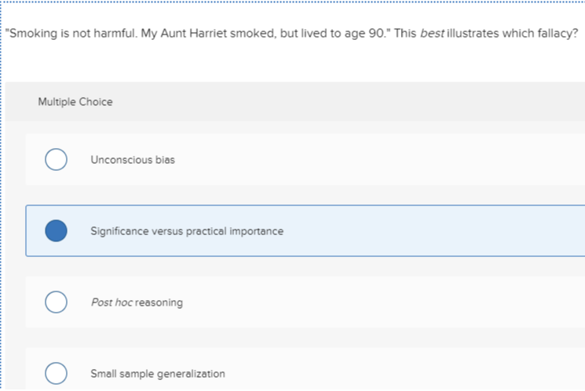
Task: Click the word 'reasoning' in the third answer
Action: point(159,302)
